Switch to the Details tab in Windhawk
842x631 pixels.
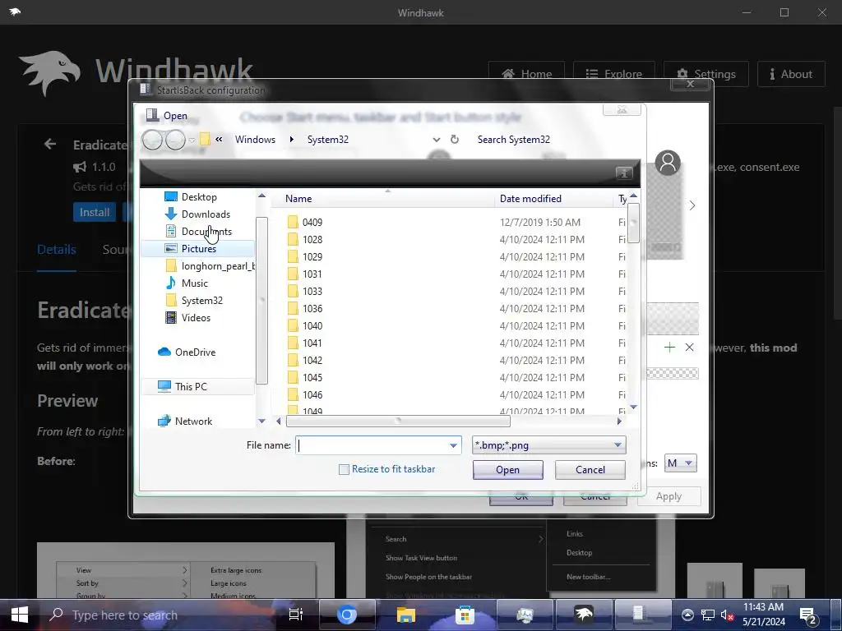coord(57,250)
